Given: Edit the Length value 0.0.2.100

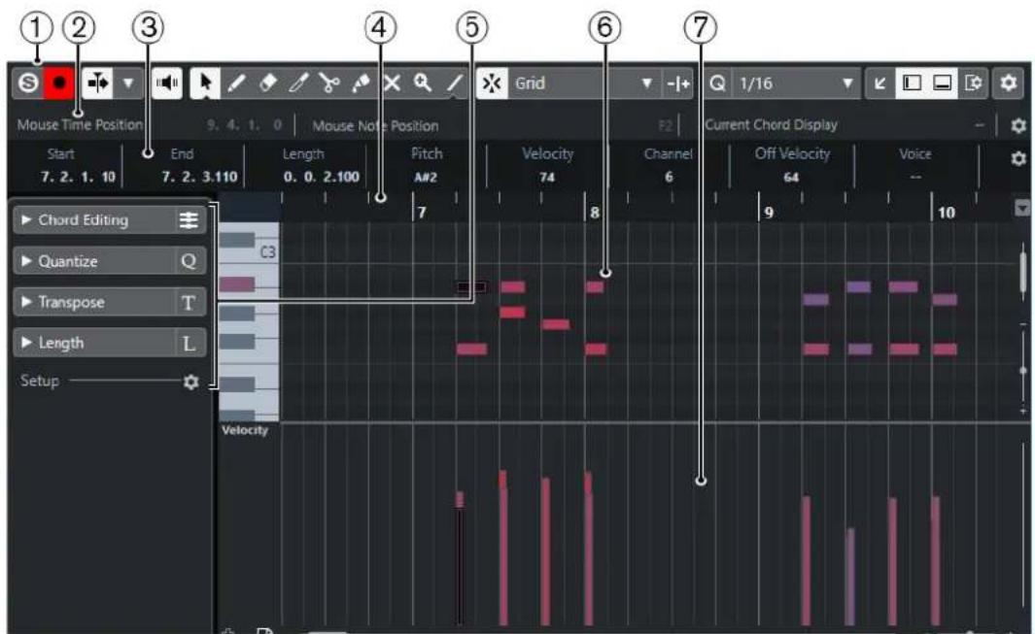Looking at the screenshot, I should pos(322,177).
